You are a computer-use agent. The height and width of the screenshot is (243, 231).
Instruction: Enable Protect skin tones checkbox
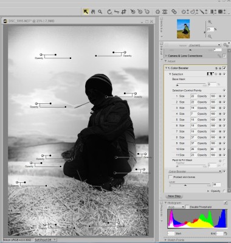tap(170, 177)
